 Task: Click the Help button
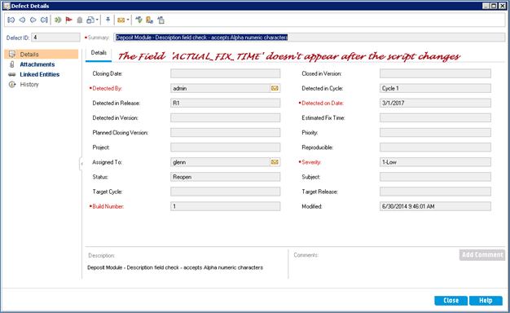(486, 301)
